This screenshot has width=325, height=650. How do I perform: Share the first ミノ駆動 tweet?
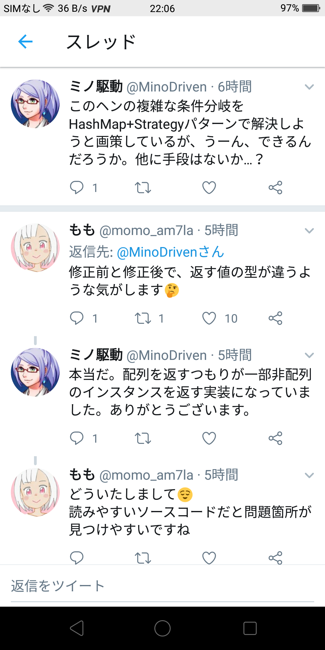coord(275,187)
